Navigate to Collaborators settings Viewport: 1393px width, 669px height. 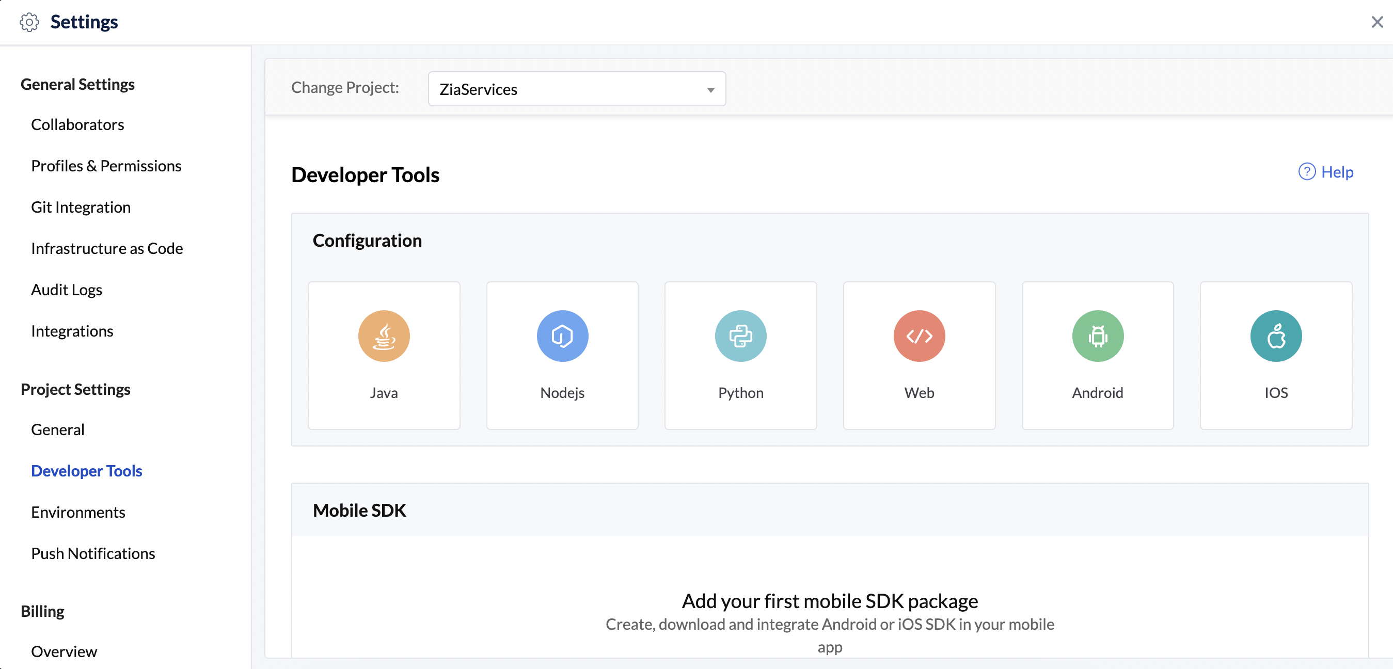click(x=77, y=123)
